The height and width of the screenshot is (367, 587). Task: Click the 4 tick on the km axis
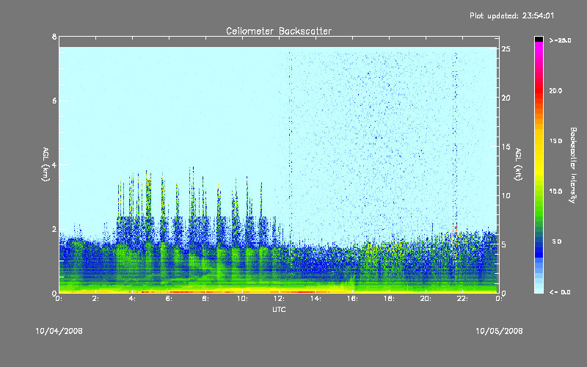pos(54,164)
